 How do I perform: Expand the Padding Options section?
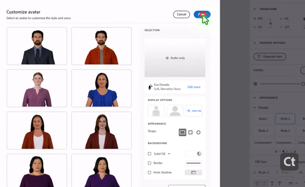click(x=255, y=43)
